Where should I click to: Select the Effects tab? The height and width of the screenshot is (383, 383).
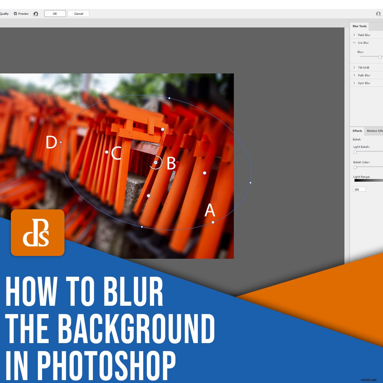coord(357,131)
